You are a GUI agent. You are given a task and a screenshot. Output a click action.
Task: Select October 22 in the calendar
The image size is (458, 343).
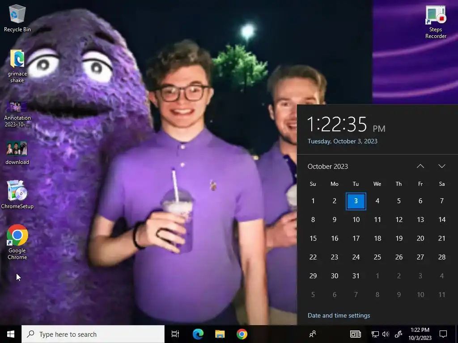313,257
